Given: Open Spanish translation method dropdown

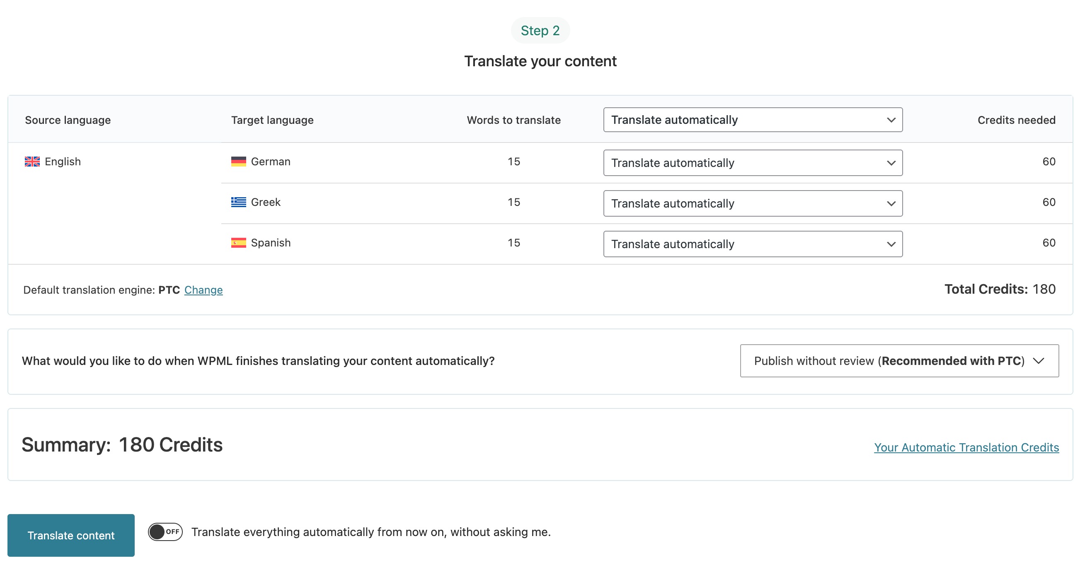Looking at the screenshot, I should pos(752,244).
